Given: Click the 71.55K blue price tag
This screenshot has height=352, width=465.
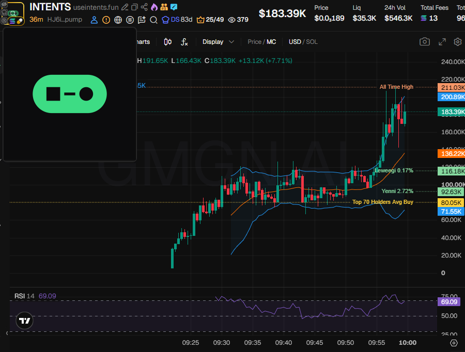Looking at the screenshot, I should (451, 212).
